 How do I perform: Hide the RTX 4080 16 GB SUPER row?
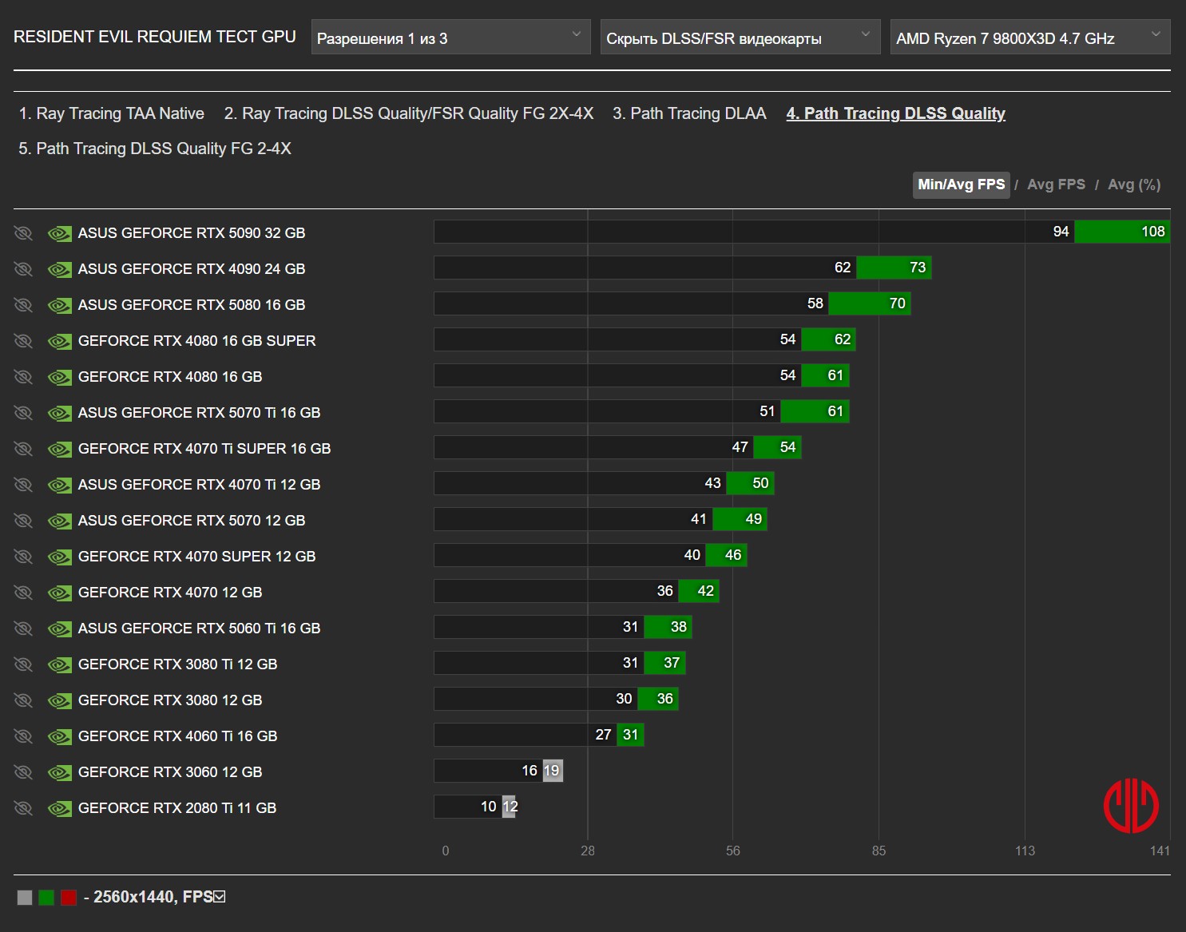[x=23, y=341]
